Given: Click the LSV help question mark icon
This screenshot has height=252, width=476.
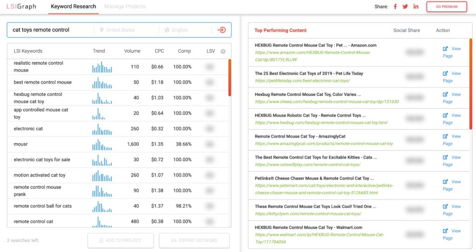Looking at the screenshot, I should click(x=223, y=52).
